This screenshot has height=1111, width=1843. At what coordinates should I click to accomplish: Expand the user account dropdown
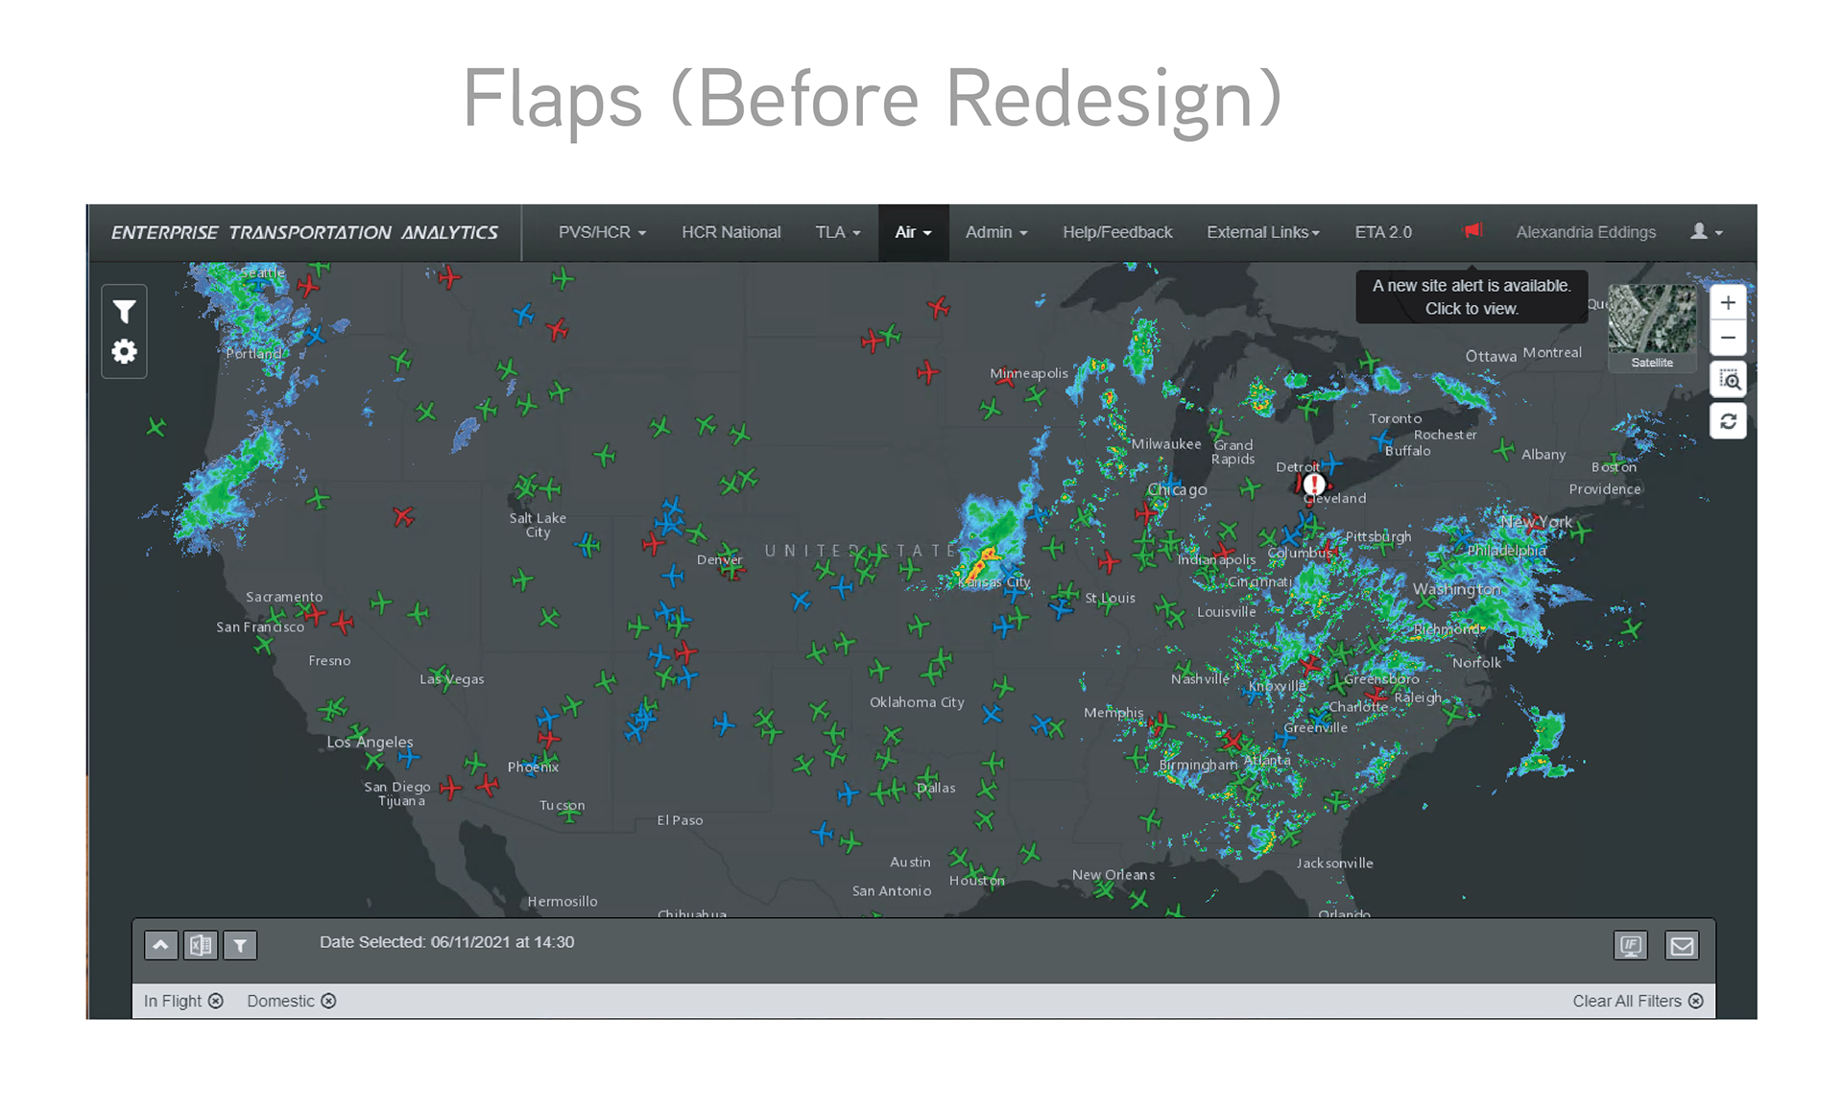pyautogui.click(x=1706, y=232)
